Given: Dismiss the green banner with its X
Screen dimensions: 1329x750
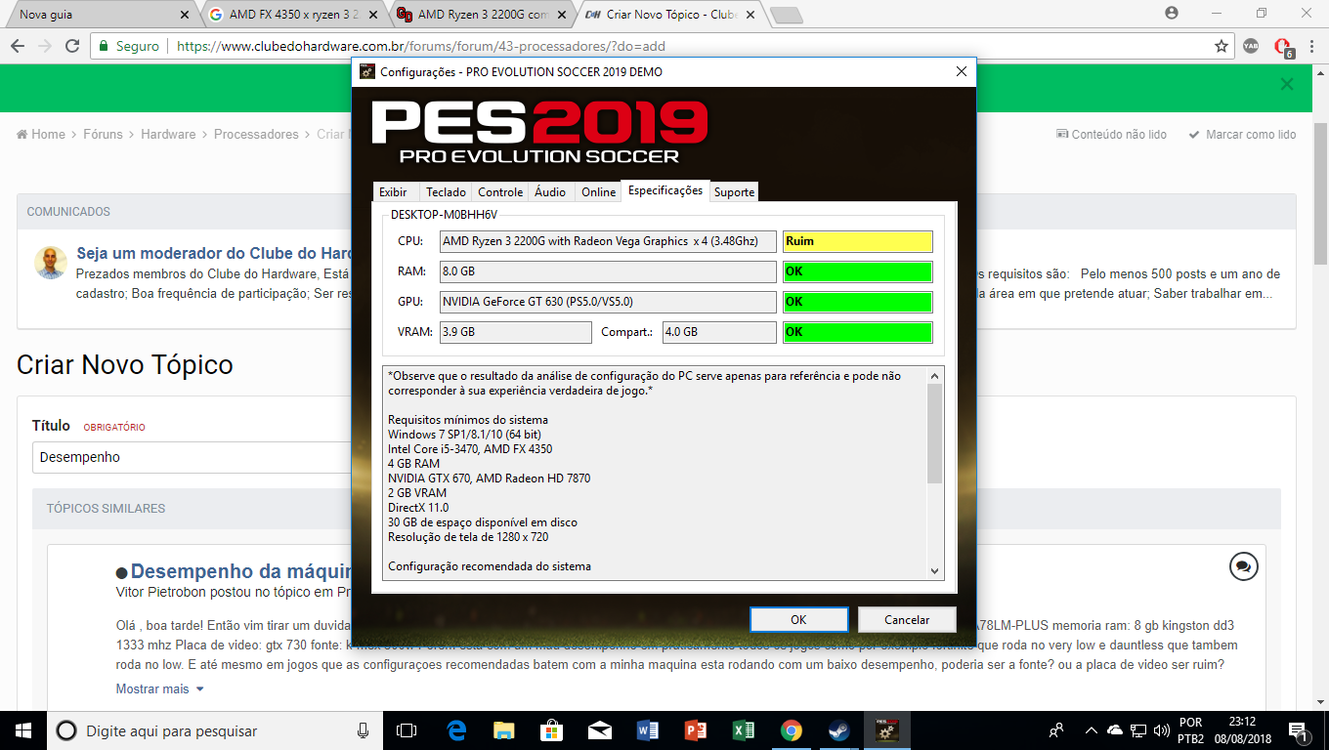Looking at the screenshot, I should (x=1287, y=84).
